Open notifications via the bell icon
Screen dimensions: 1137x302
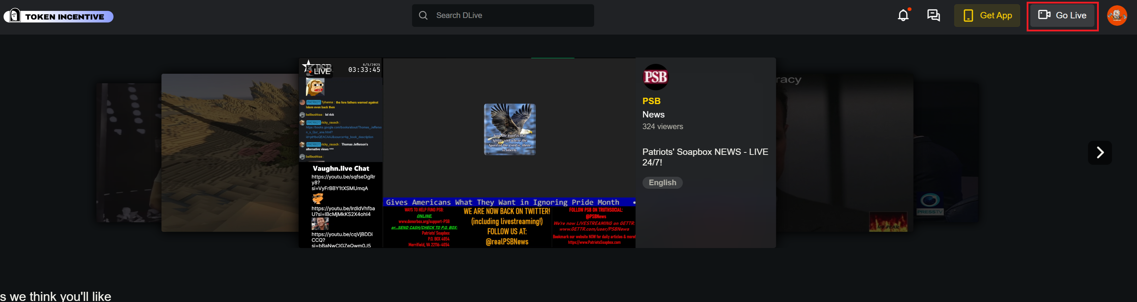click(904, 16)
